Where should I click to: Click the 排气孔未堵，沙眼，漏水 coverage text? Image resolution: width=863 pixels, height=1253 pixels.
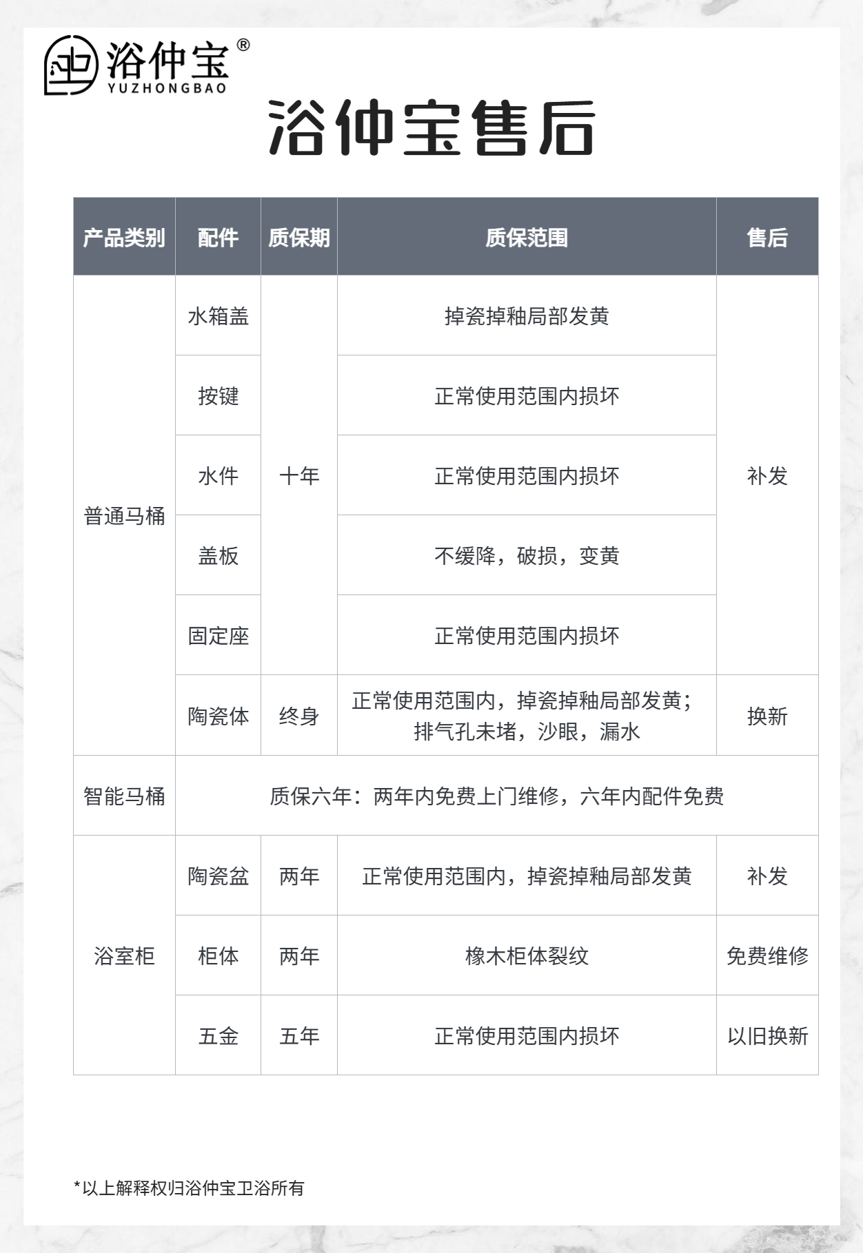click(527, 731)
